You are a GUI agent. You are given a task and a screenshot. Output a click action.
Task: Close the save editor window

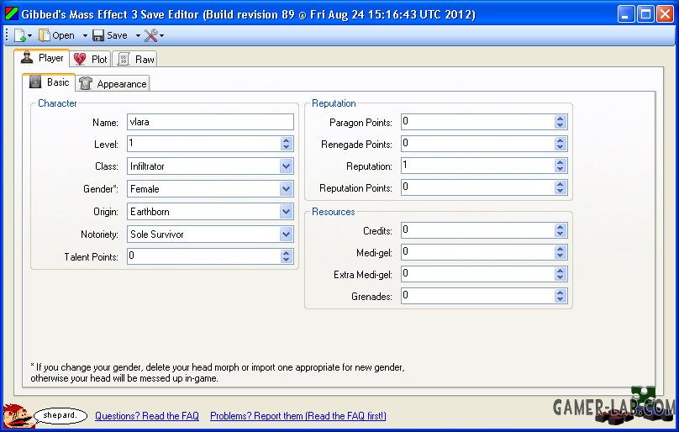point(666,13)
